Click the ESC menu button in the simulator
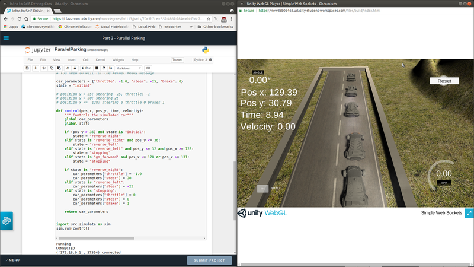Viewport: 474px width, 267px height. tap(262, 188)
